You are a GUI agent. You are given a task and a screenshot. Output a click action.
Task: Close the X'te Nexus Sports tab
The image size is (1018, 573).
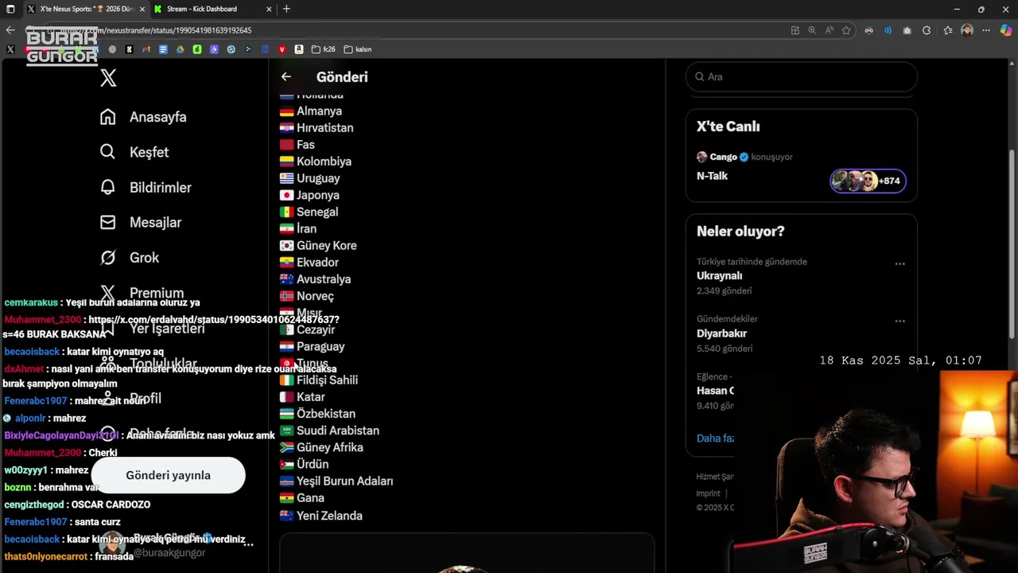tap(142, 9)
